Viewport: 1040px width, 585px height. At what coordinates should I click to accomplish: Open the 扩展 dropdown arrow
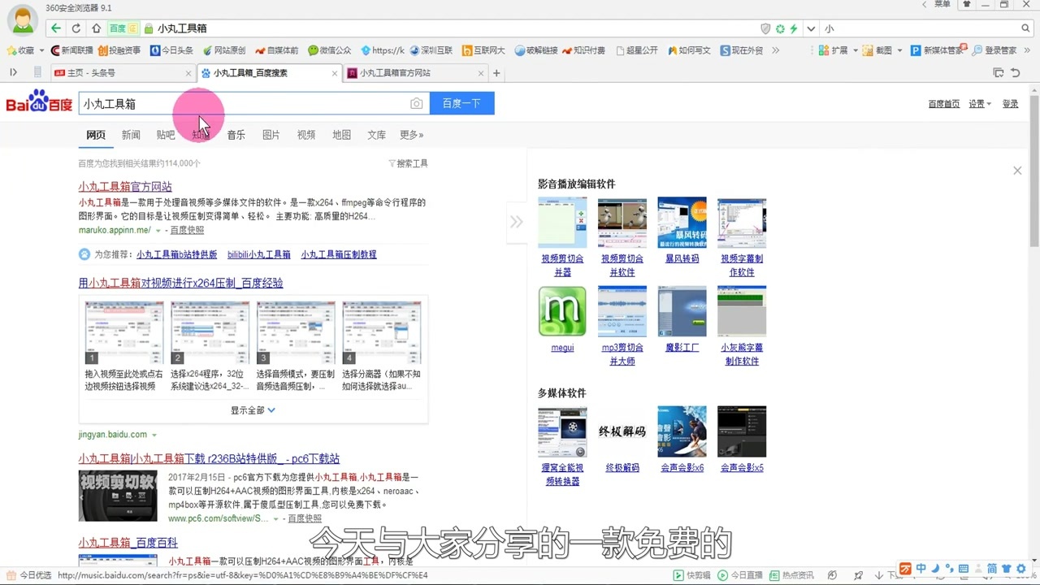[x=855, y=50]
